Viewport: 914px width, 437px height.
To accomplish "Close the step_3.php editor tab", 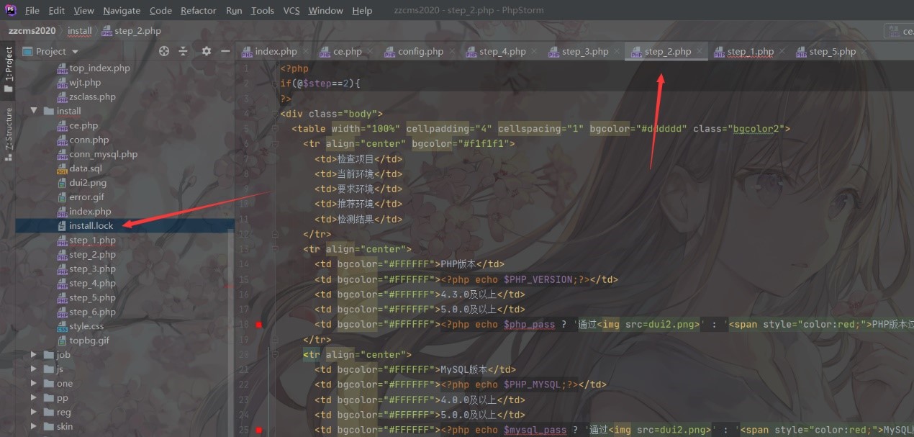I will pyautogui.click(x=617, y=52).
